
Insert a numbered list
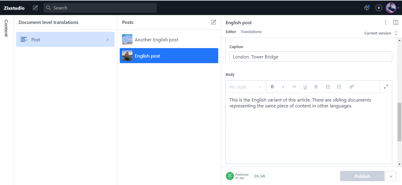coord(339,87)
